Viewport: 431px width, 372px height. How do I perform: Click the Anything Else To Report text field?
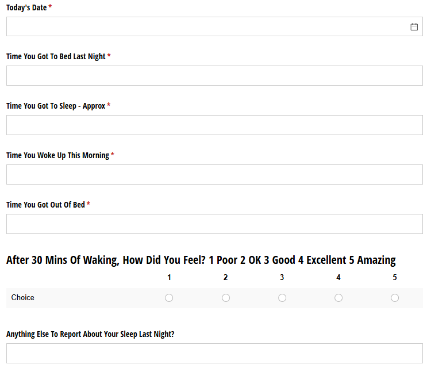coord(214,353)
